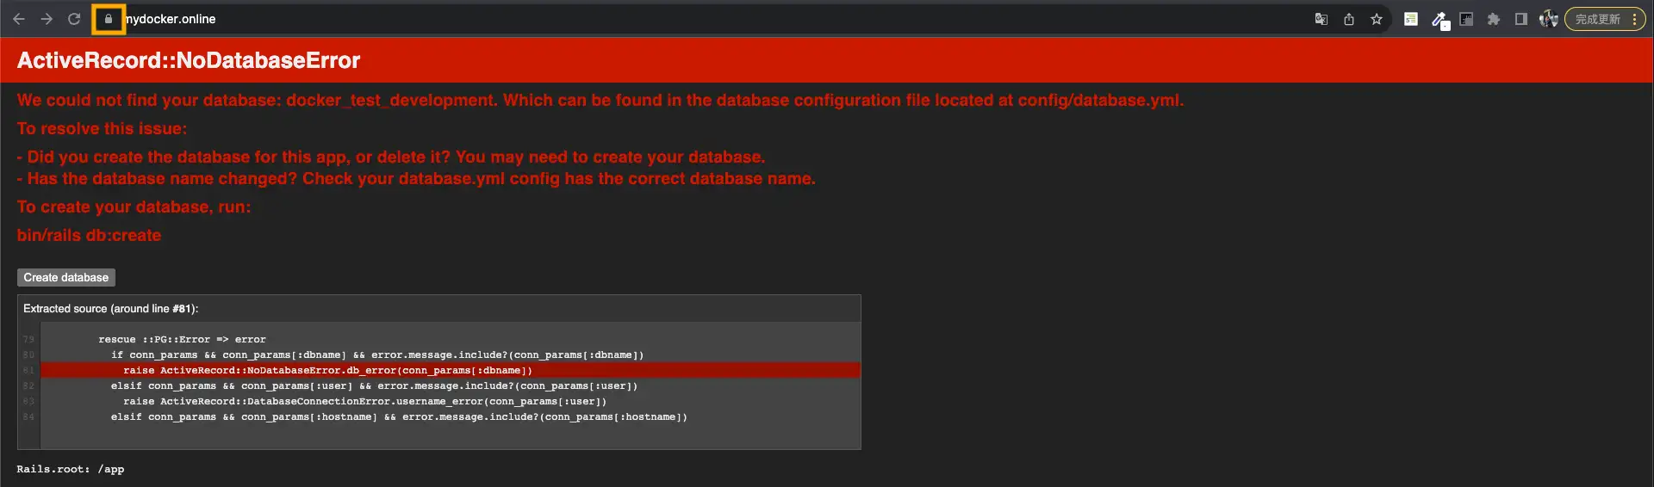Click the browser back arrow

(x=19, y=19)
